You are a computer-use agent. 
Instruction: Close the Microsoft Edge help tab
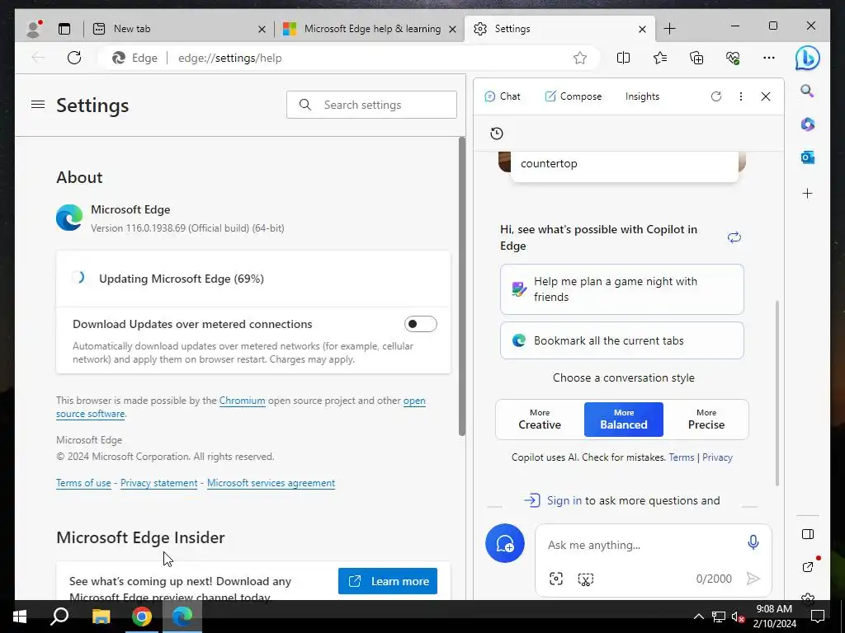point(453,29)
